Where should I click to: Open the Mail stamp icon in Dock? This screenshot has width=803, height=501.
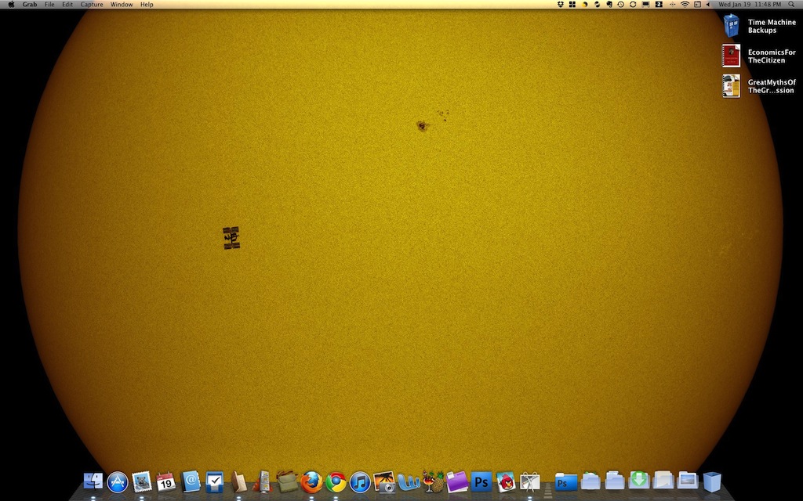coord(142,481)
